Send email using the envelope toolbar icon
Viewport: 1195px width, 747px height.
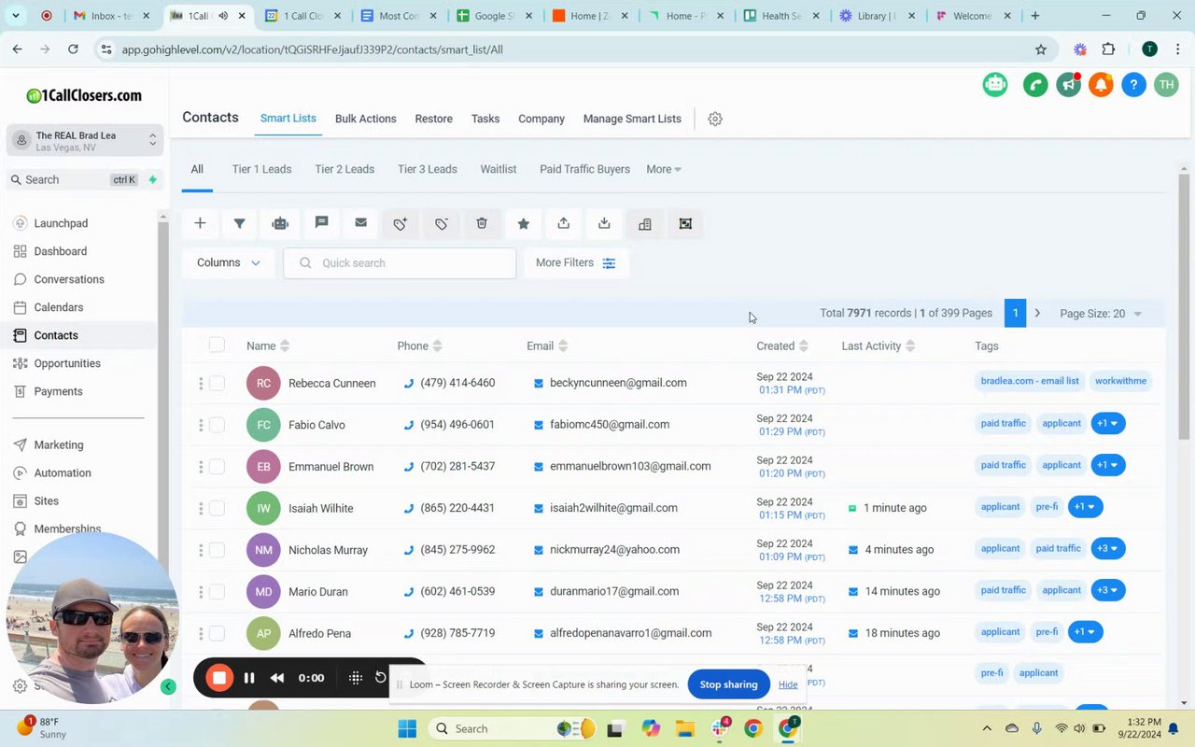click(361, 223)
